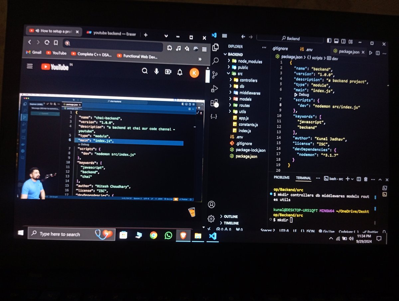399x301 pixels.
Task: Open package-lock.json in the Explorer
Action: coord(247,150)
